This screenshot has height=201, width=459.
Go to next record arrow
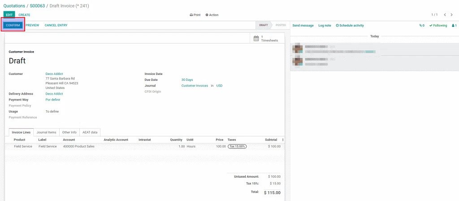click(x=452, y=15)
